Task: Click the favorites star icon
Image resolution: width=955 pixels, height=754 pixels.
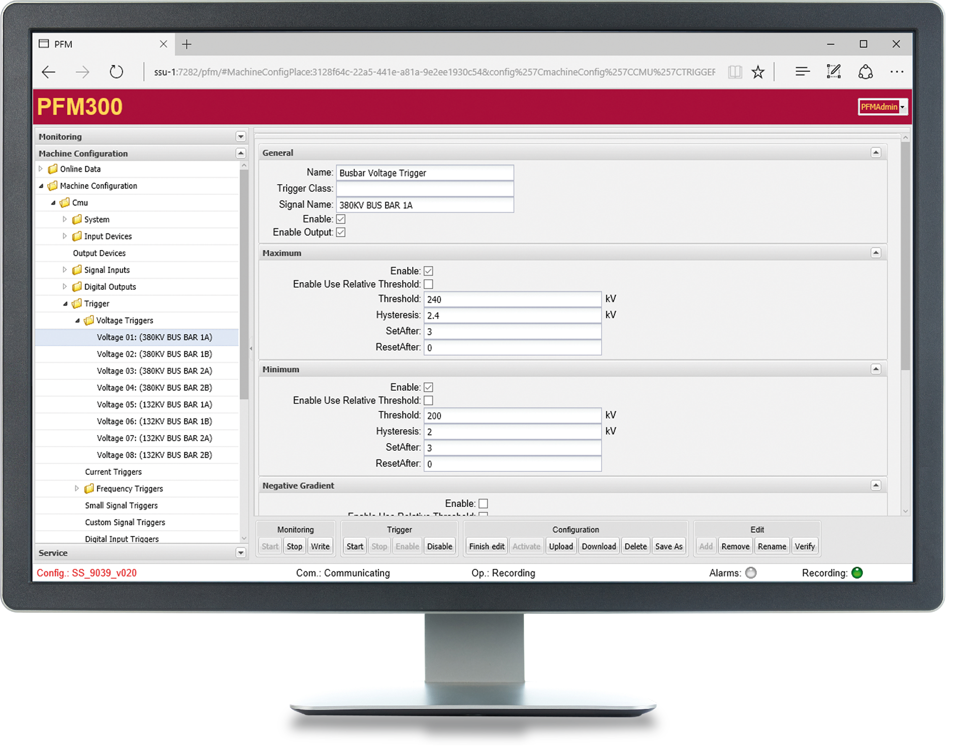Action: [x=757, y=72]
